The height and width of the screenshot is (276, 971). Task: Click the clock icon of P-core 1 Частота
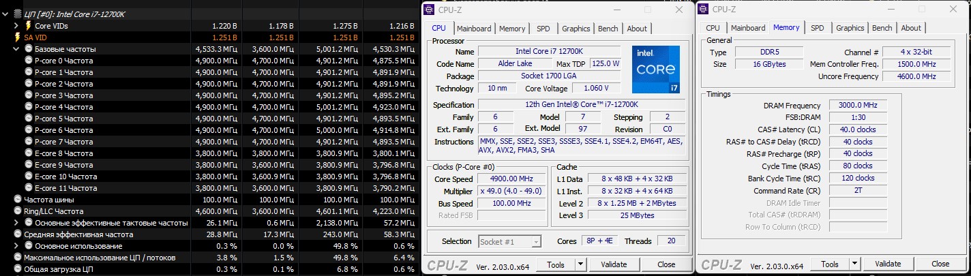point(28,72)
